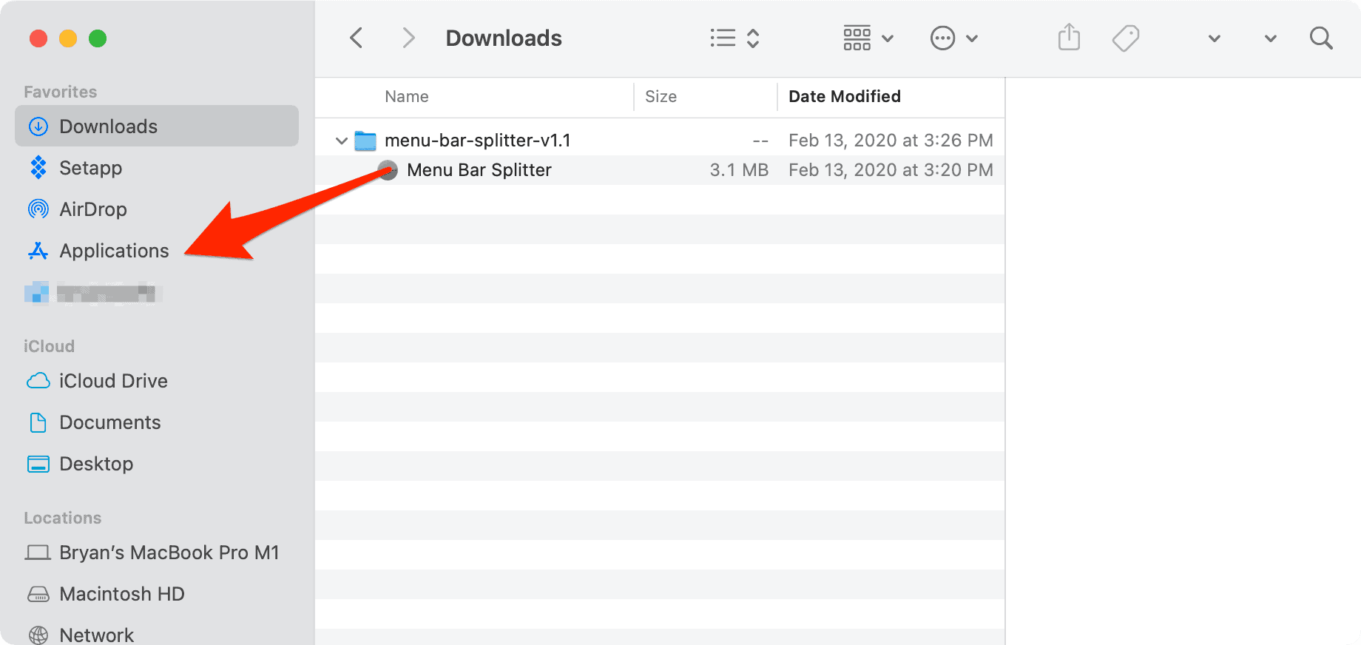Click the Setapp diamond icon
Screen dimensions: 1361x645
point(38,168)
